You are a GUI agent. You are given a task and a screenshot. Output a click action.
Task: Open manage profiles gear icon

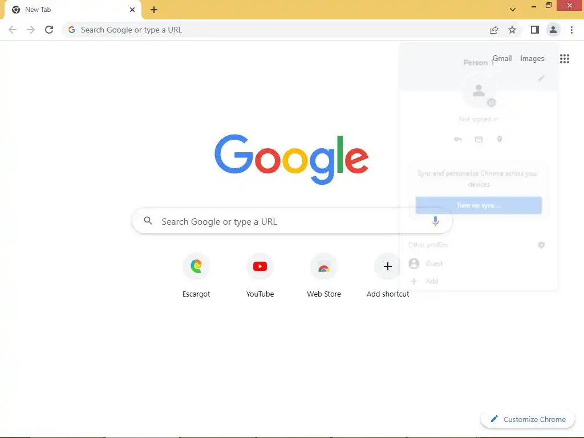point(542,245)
